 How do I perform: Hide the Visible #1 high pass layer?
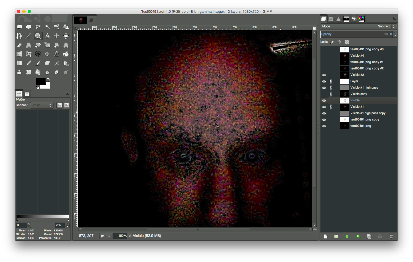click(324, 88)
